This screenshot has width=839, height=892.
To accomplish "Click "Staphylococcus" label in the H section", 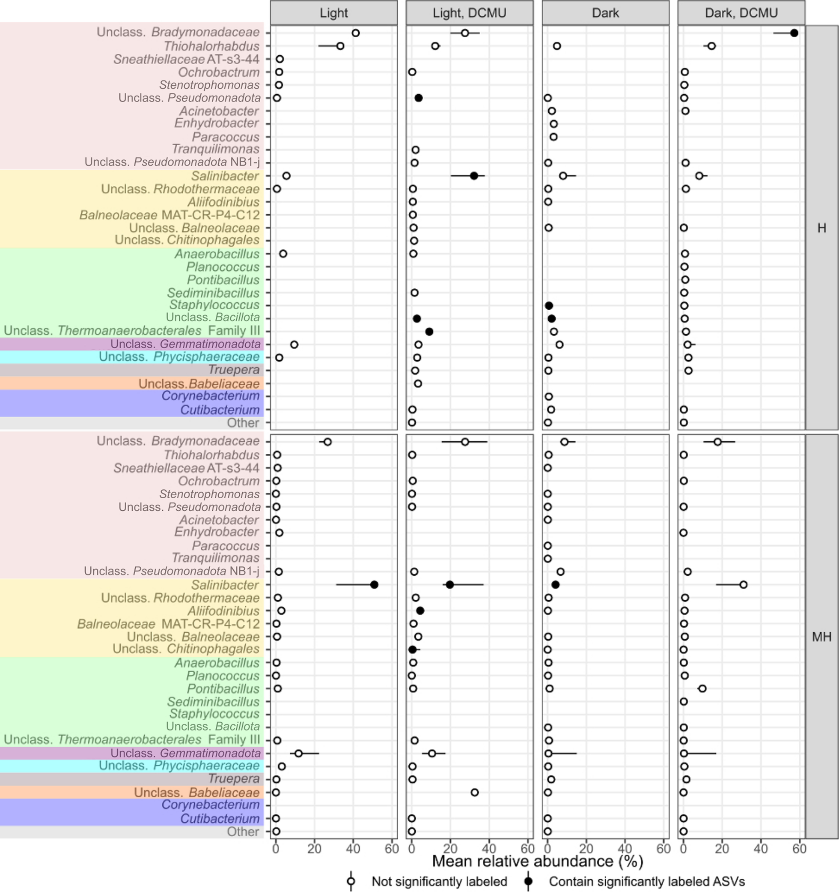I will pyautogui.click(x=214, y=305).
